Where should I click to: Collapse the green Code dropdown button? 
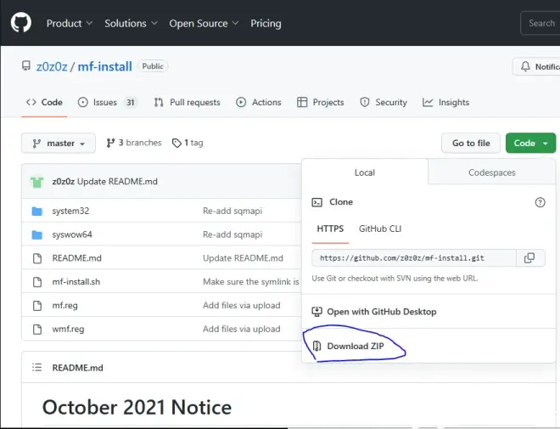pyautogui.click(x=530, y=144)
